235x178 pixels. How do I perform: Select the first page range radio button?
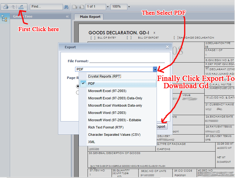[x=78, y=86]
